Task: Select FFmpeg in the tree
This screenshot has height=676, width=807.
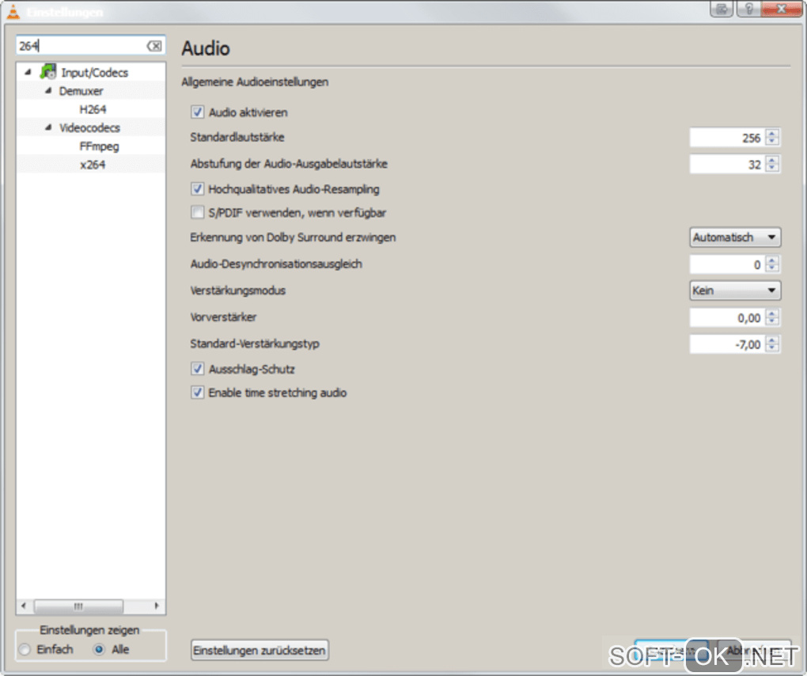Action: click(100, 146)
